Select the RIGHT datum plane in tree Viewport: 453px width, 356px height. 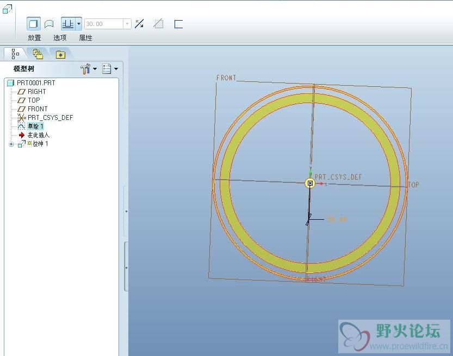pos(36,92)
